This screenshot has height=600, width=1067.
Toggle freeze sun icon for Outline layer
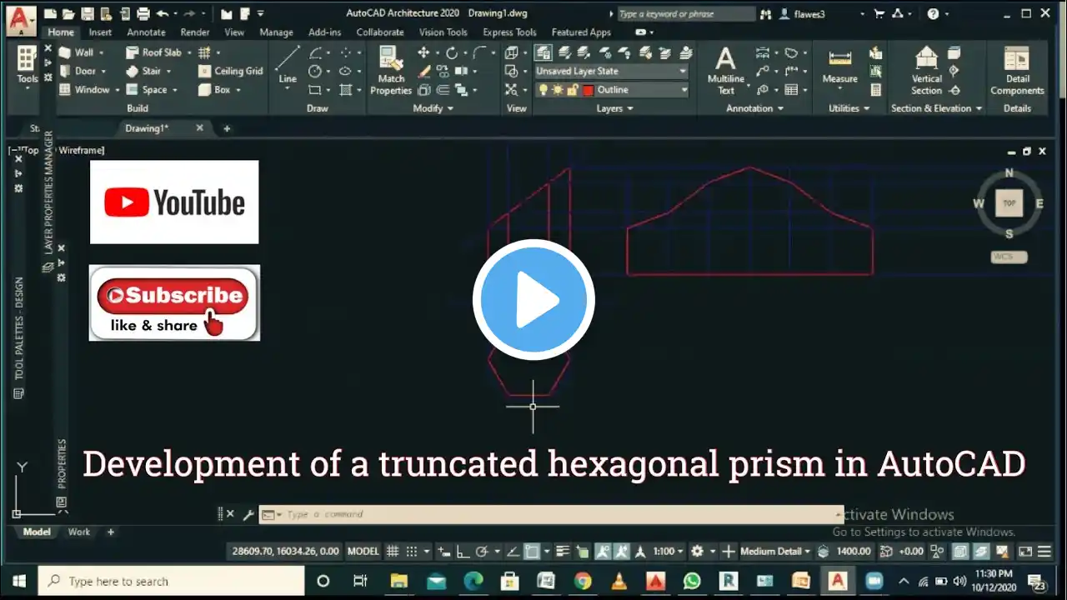tap(557, 90)
